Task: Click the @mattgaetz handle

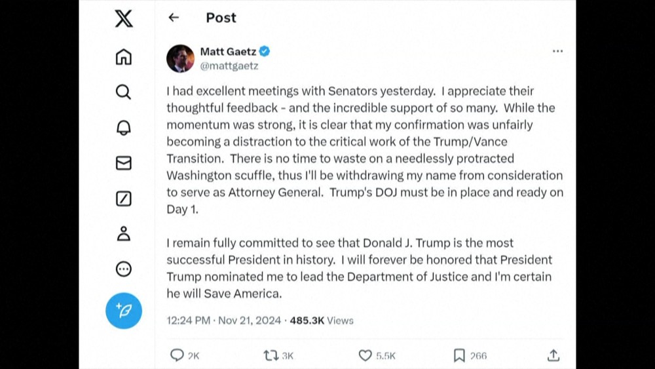Action: point(229,66)
